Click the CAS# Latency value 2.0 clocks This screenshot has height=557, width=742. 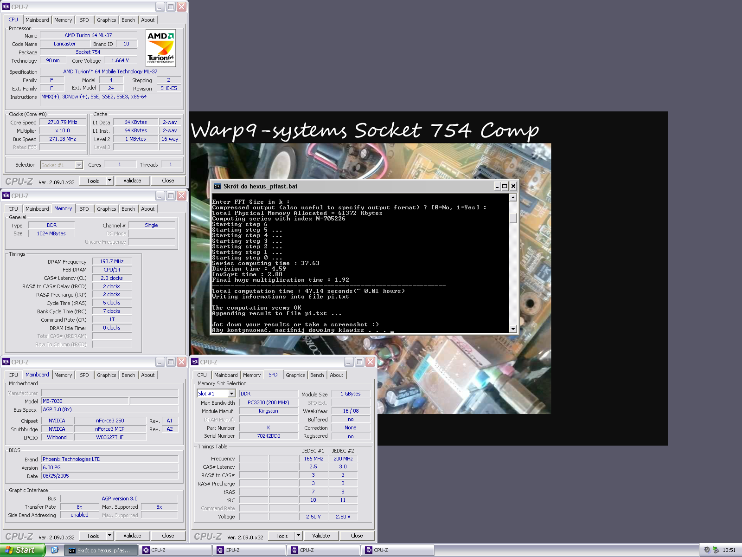click(112, 278)
